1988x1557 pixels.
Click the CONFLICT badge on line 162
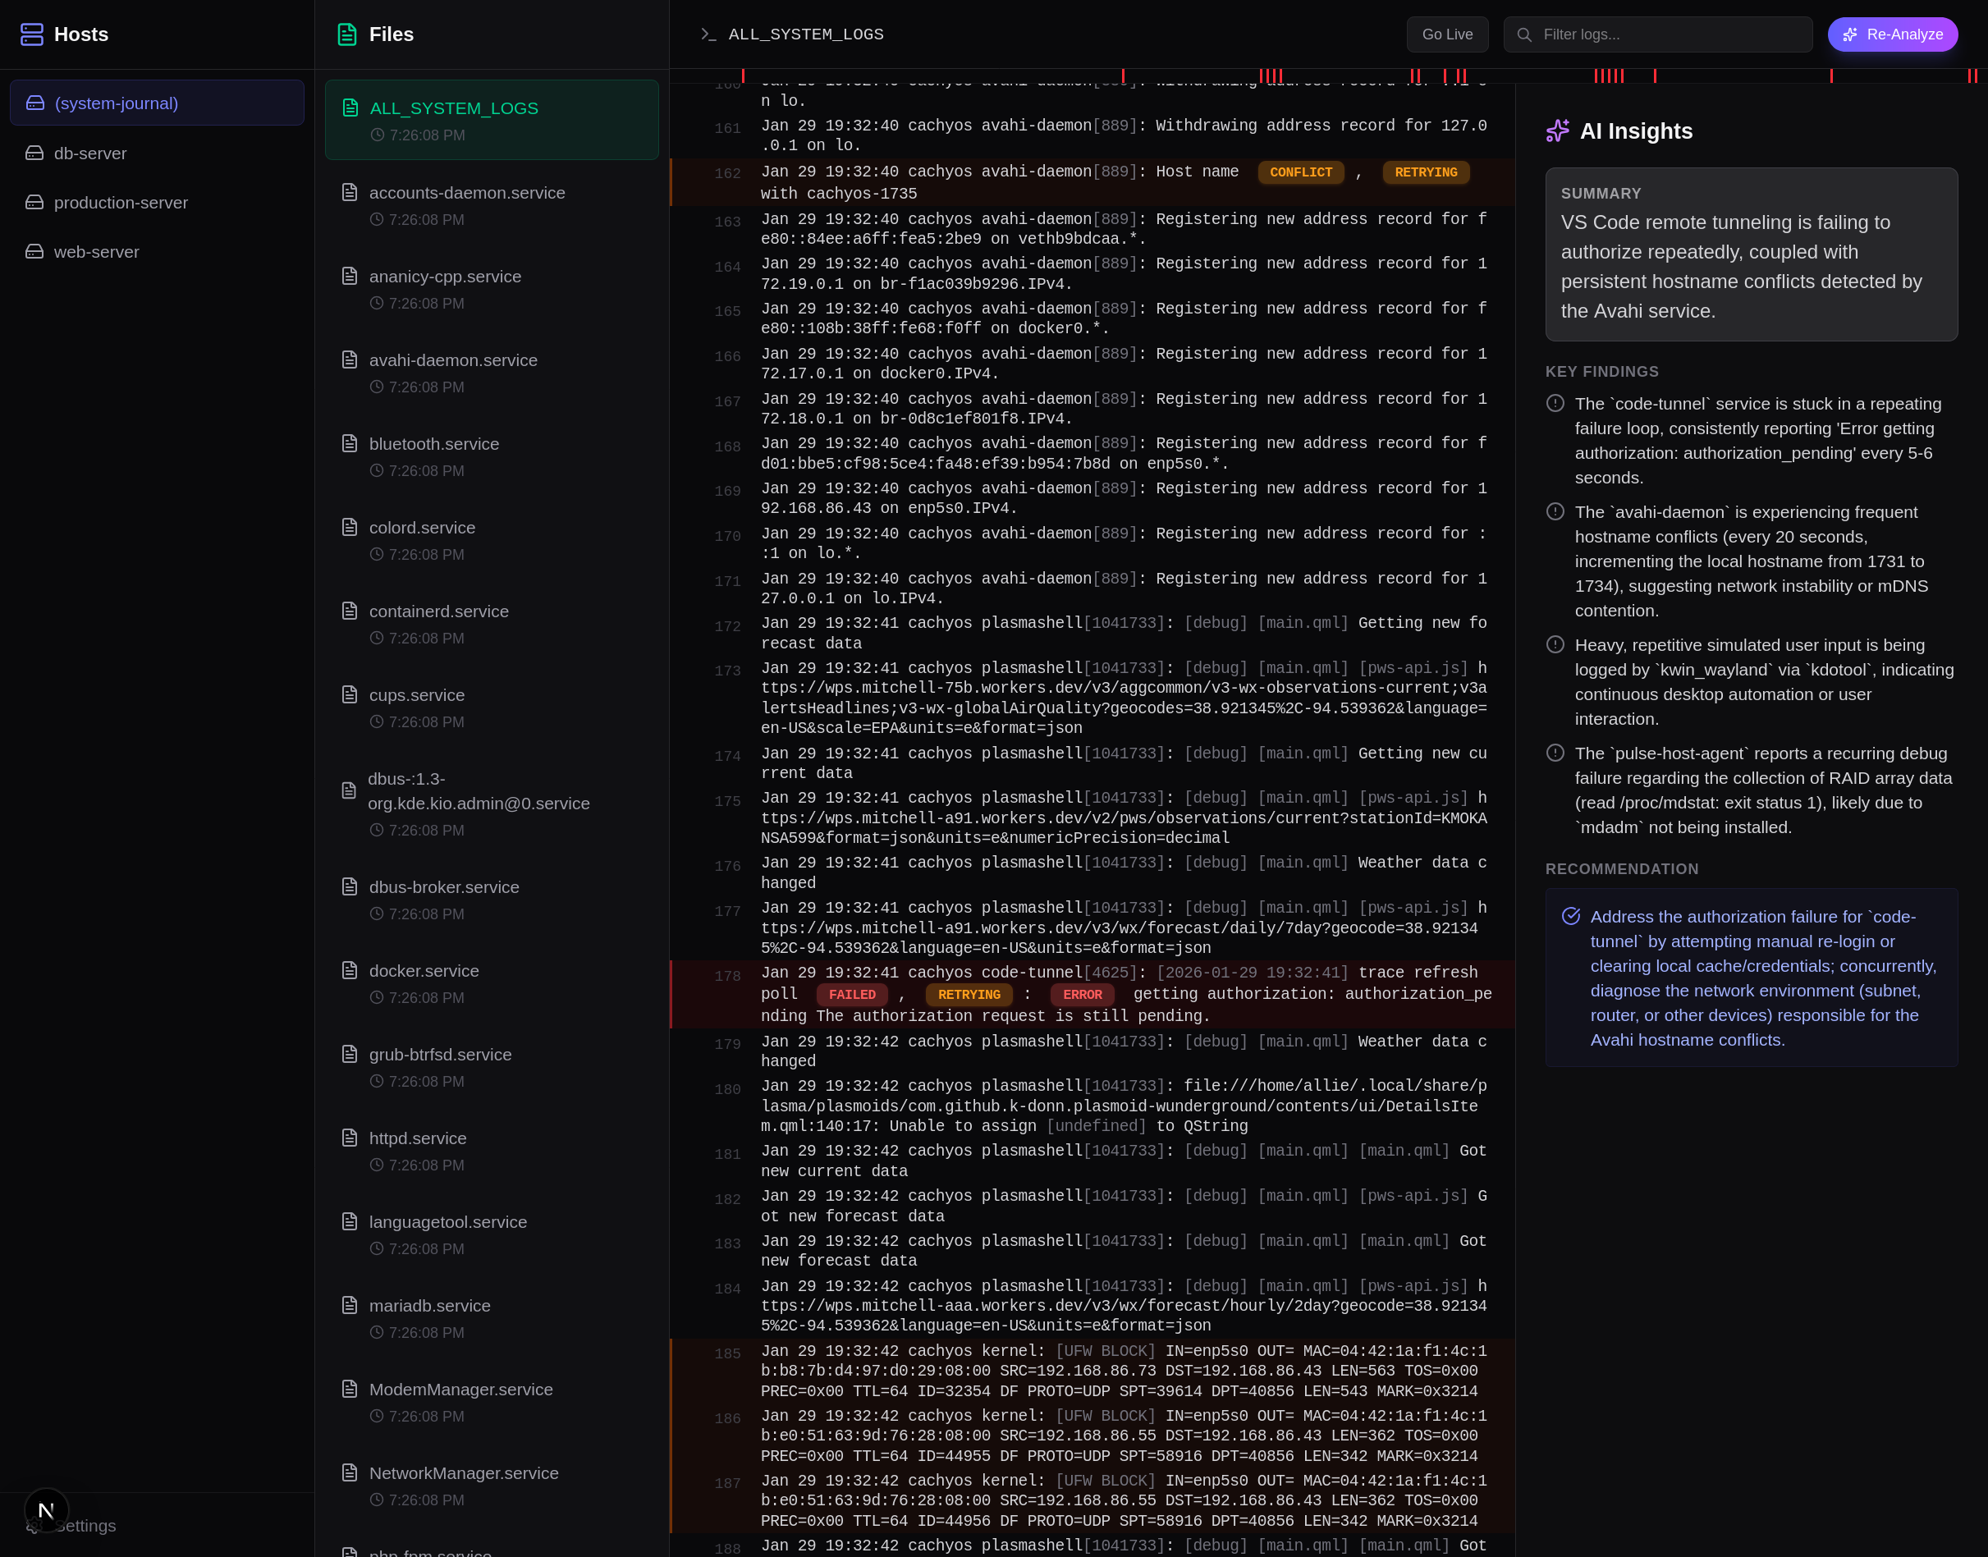[x=1300, y=172]
